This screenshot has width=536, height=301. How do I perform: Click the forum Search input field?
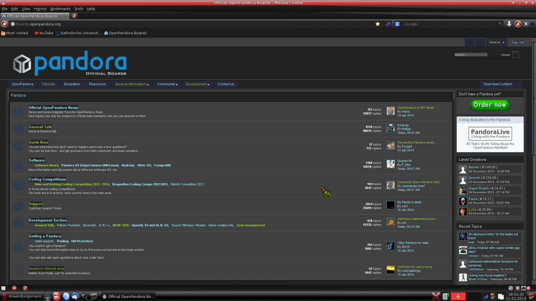tap(470, 55)
